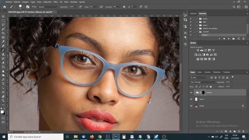Click the Home icon in options bar
This screenshot has height=140, width=249.
pos(5,7)
